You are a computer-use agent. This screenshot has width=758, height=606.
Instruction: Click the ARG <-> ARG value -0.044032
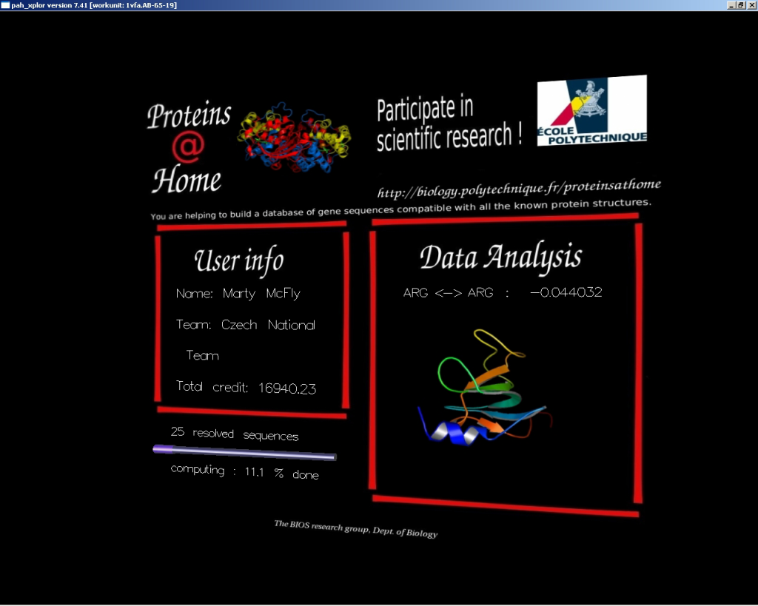566,293
